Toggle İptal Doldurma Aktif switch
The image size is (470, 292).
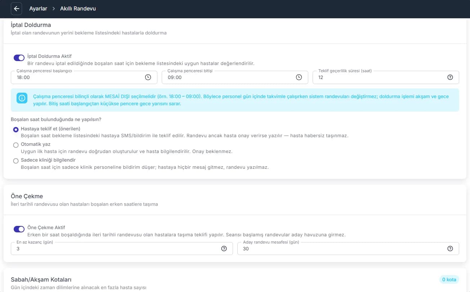tap(19, 57)
